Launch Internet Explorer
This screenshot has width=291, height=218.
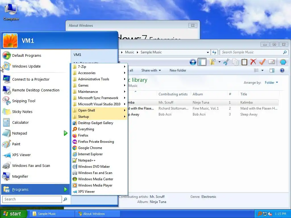tap(99, 154)
